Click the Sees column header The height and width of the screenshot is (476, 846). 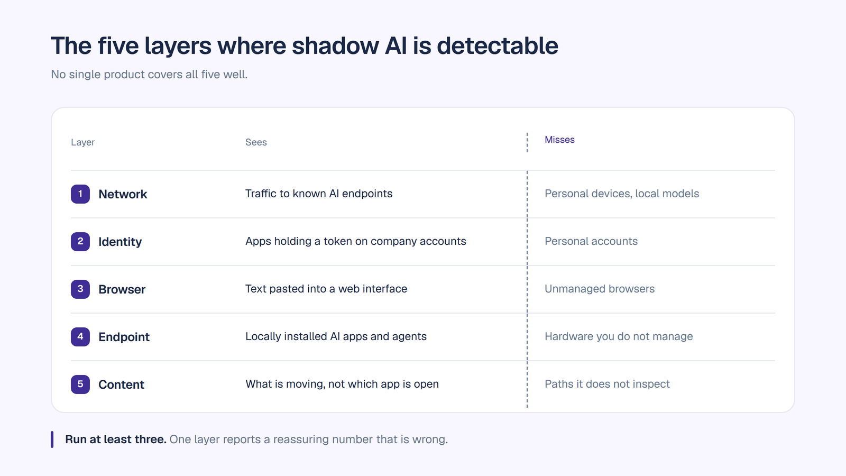[x=256, y=142]
